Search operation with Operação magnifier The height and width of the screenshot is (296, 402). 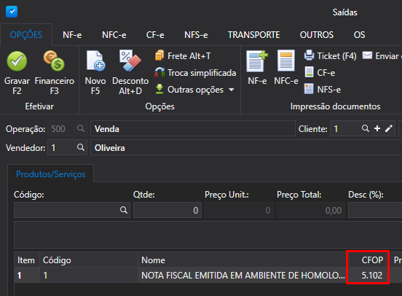tap(81, 128)
